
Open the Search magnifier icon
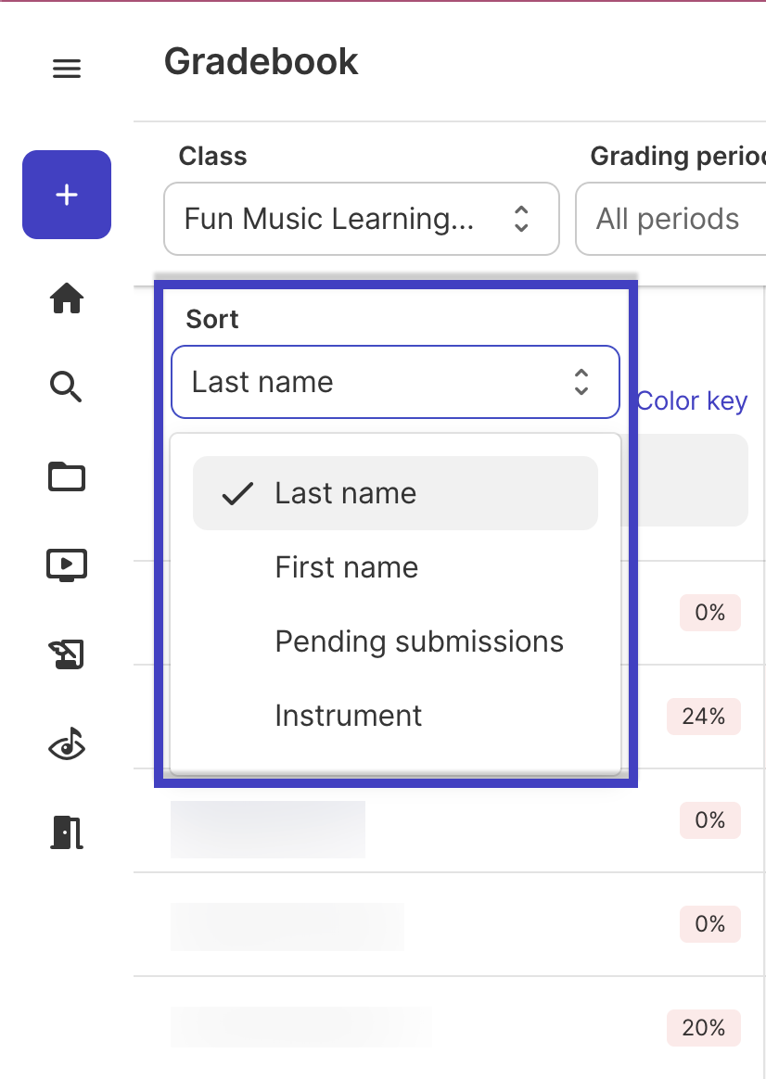click(x=66, y=387)
